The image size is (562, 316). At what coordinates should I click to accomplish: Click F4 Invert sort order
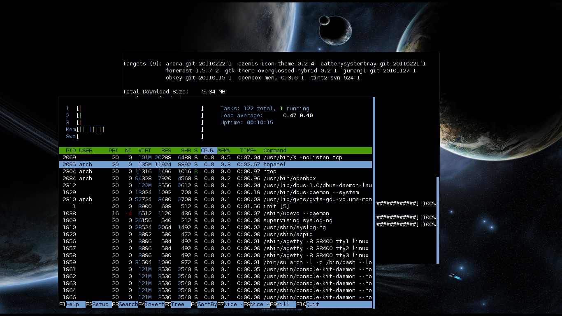coord(151,304)
